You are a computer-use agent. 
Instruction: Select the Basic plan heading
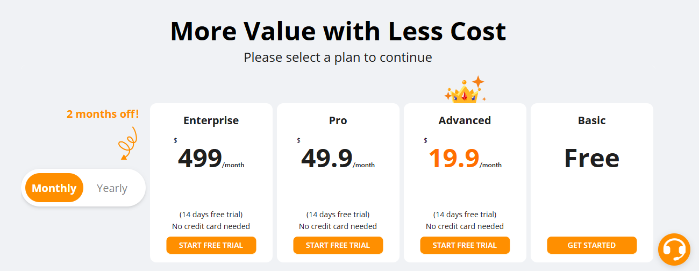592,120
